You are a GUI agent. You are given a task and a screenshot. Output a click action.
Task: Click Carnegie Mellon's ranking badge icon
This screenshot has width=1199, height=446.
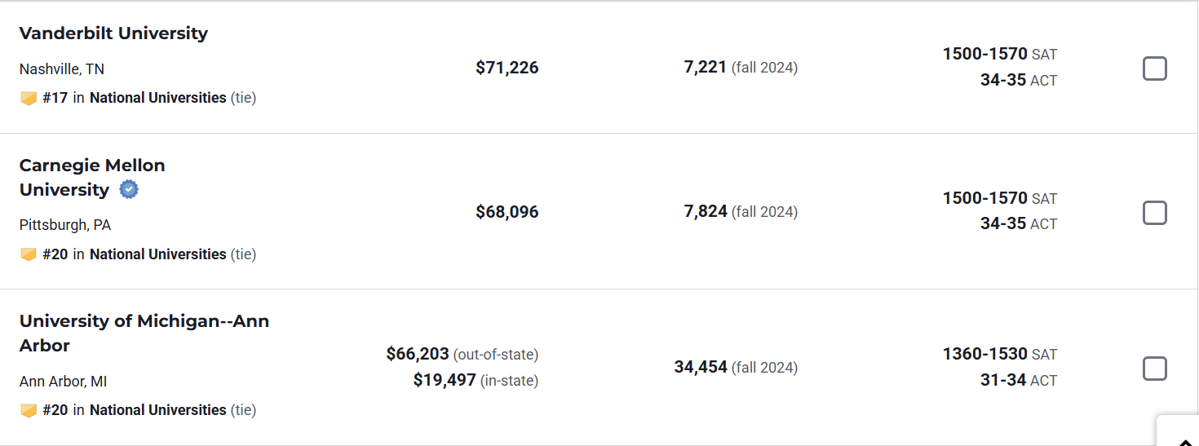(x=29, y=254)
